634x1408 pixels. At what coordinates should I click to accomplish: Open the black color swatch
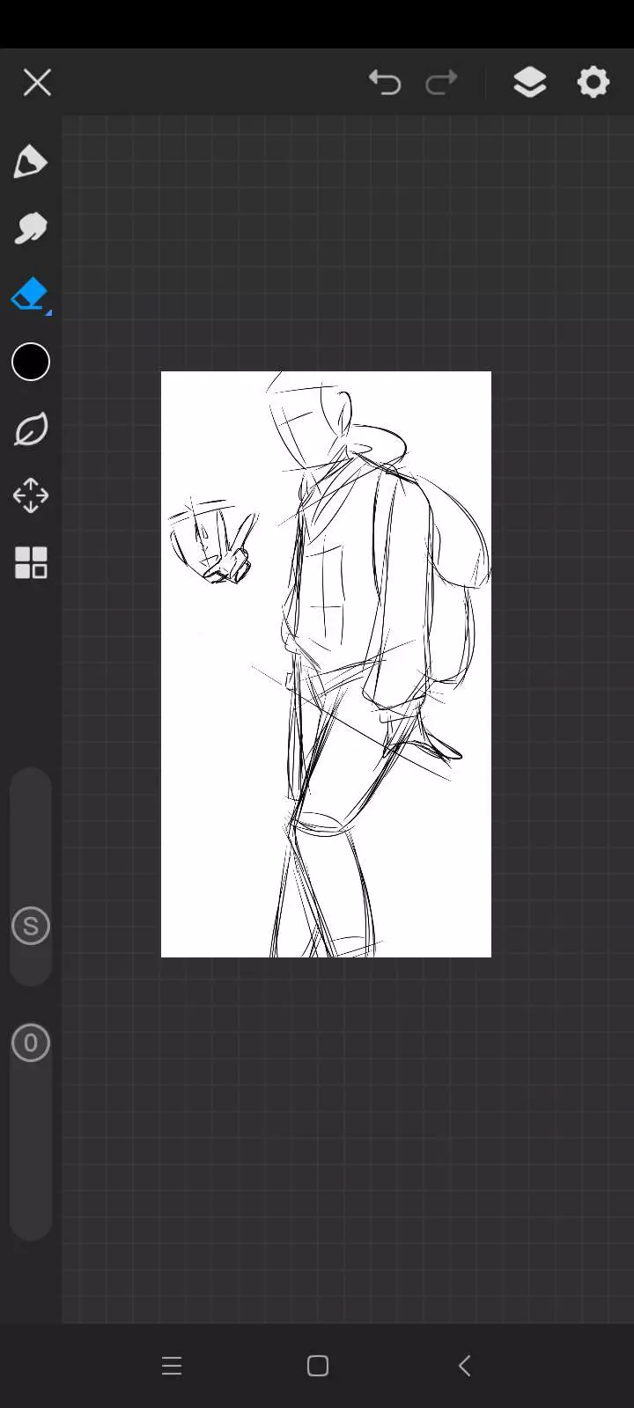tap(31, 363)
